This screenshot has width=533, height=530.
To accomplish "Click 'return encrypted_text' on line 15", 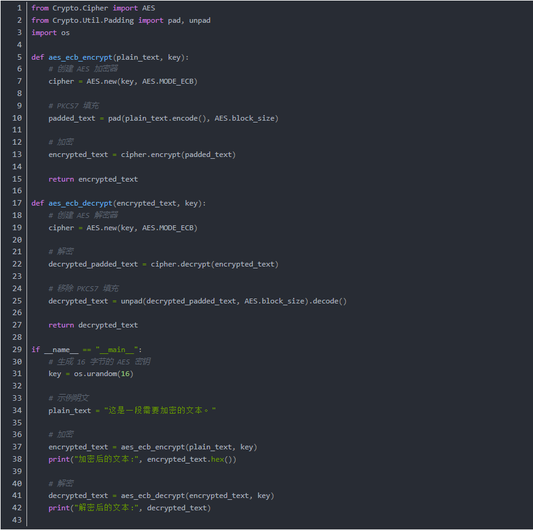I will pos(93,179).
